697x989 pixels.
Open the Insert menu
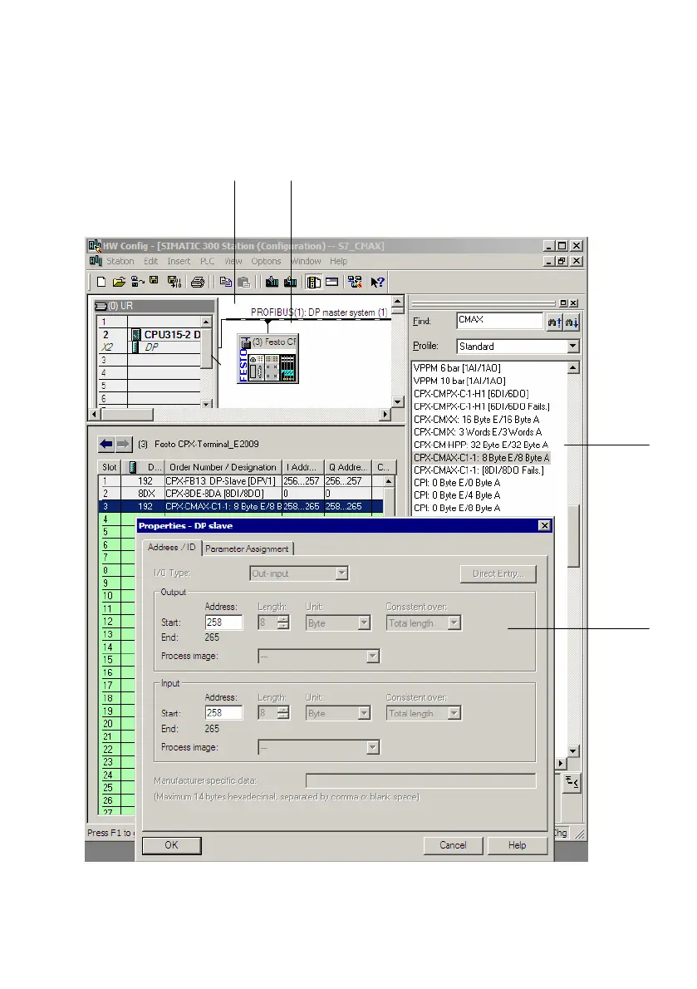click(x=179, y=261)
